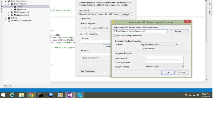The width and height of the screenshot is (213, 119).
Task: Click the New password field
Action: click(x=165, y=58)
